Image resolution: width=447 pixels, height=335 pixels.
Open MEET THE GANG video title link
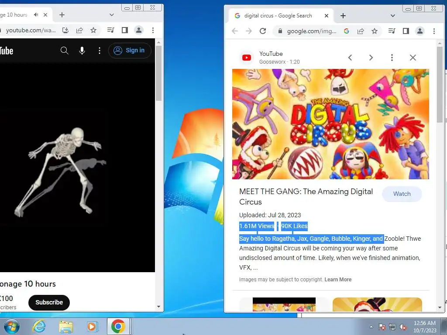[306, 197]
